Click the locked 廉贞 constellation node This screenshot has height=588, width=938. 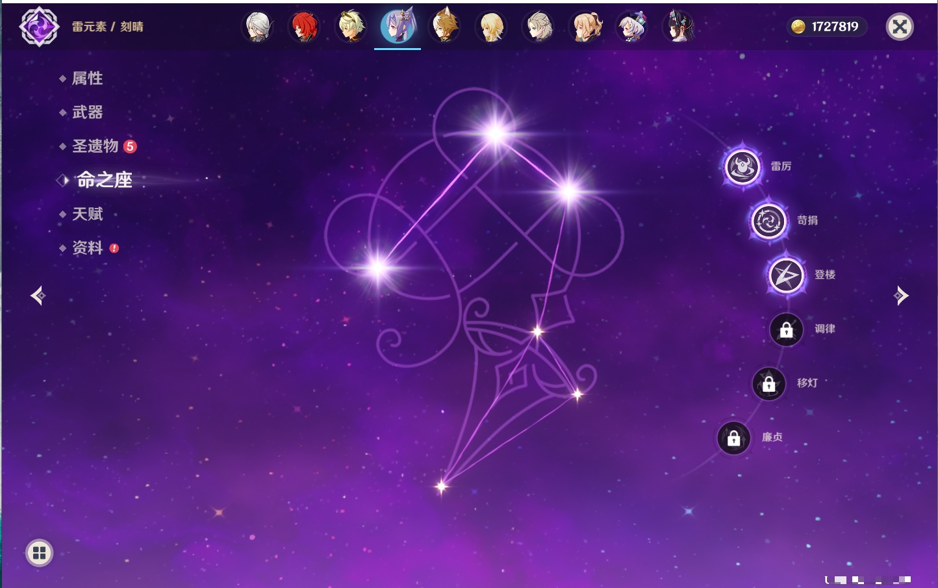pos(734,438)
